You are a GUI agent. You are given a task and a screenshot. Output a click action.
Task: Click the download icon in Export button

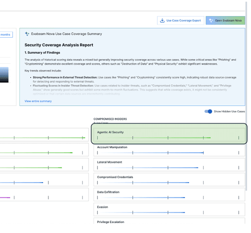pos(162,21)
